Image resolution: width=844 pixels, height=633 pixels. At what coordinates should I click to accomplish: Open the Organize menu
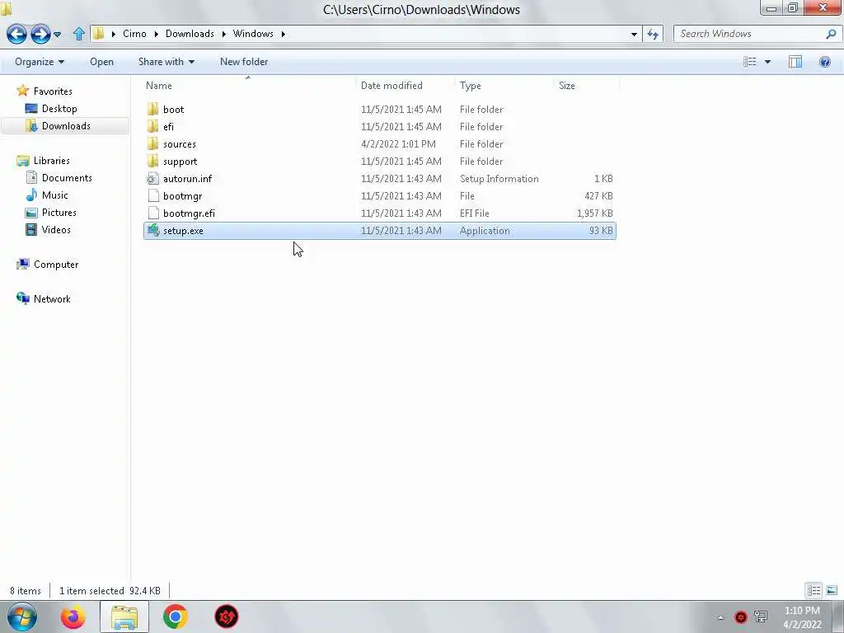point(40,61)
